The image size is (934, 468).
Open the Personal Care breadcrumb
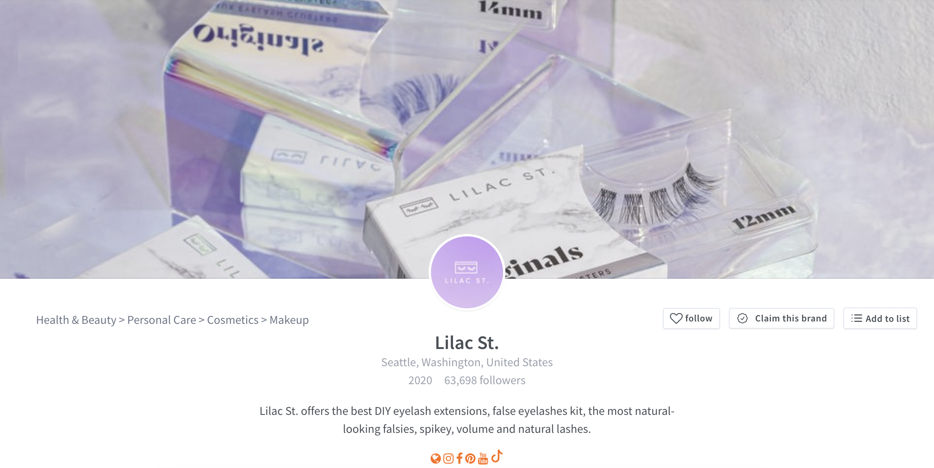[x=162, y=320]
